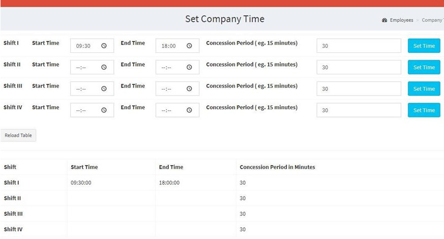Focus Shift I concession period field
444x239 pixels.
pos(359,46)
